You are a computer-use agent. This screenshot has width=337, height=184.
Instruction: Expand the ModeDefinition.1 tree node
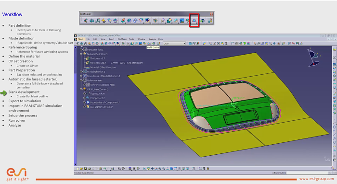(x=81, y=72)
